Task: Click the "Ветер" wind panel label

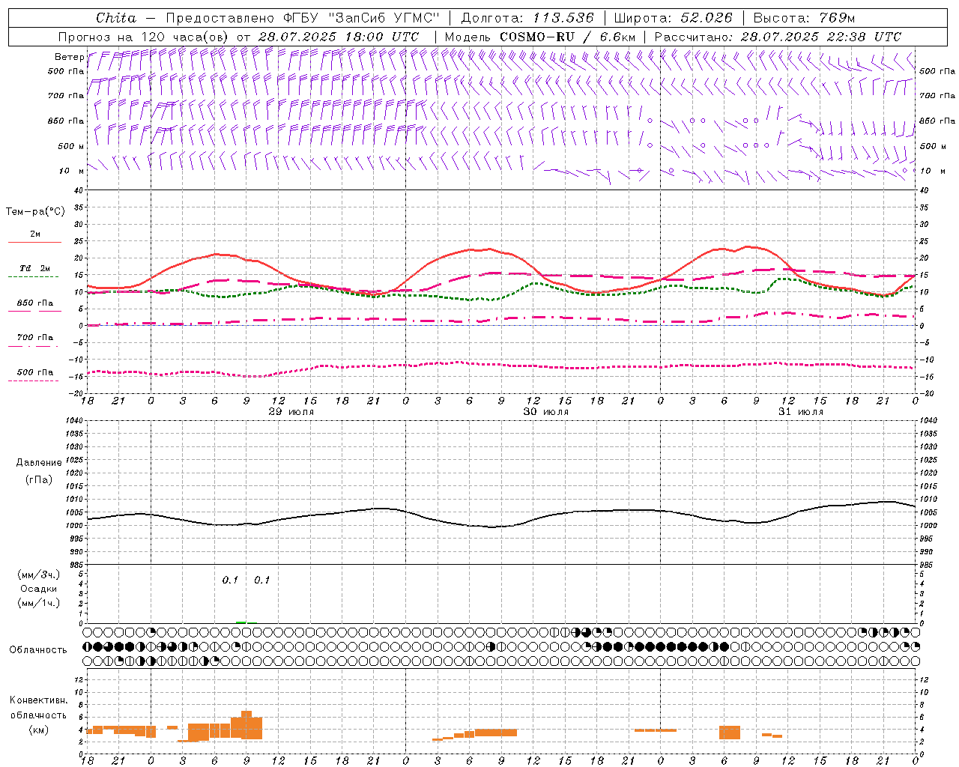Action: coord(70,57)
